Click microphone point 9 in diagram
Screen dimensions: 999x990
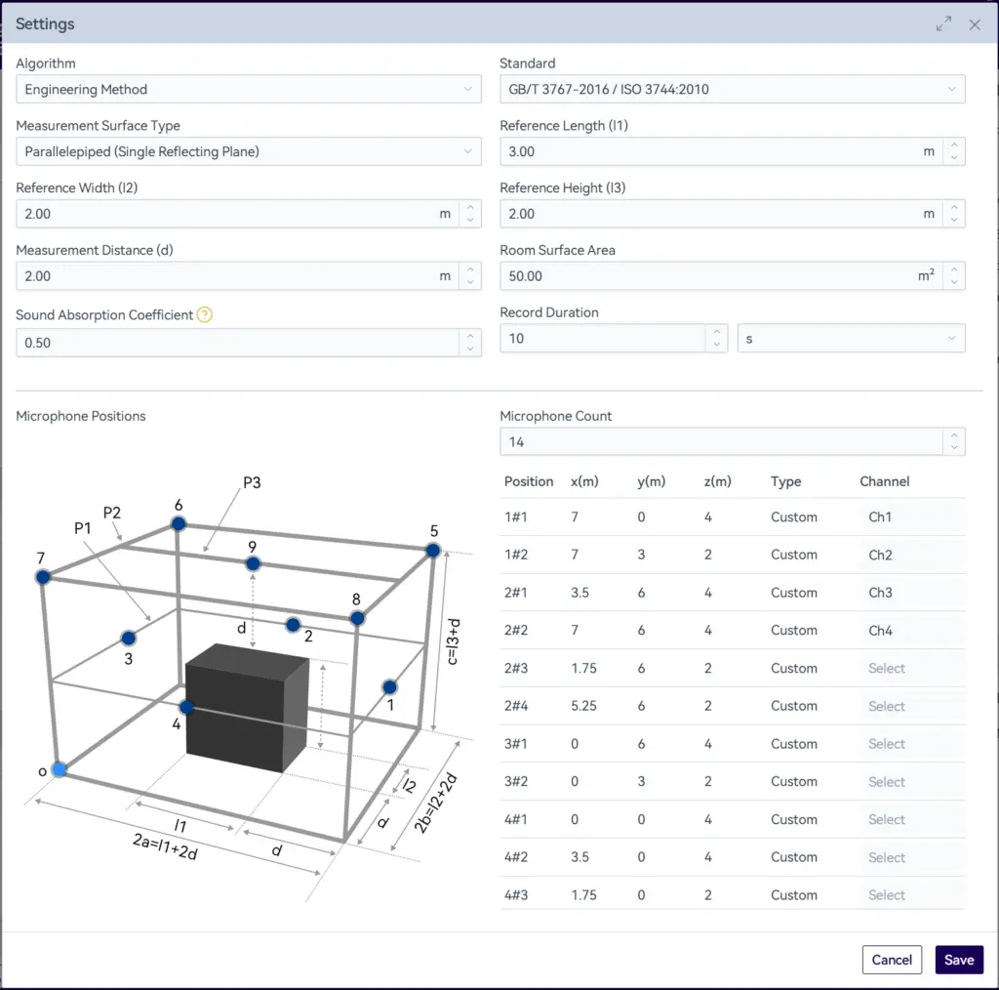click(x=253, y=564)
